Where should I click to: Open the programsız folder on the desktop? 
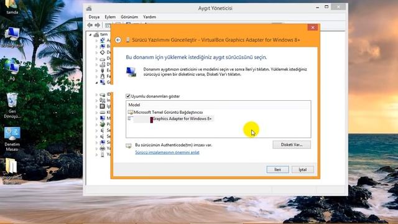click(x=12, y=171)
